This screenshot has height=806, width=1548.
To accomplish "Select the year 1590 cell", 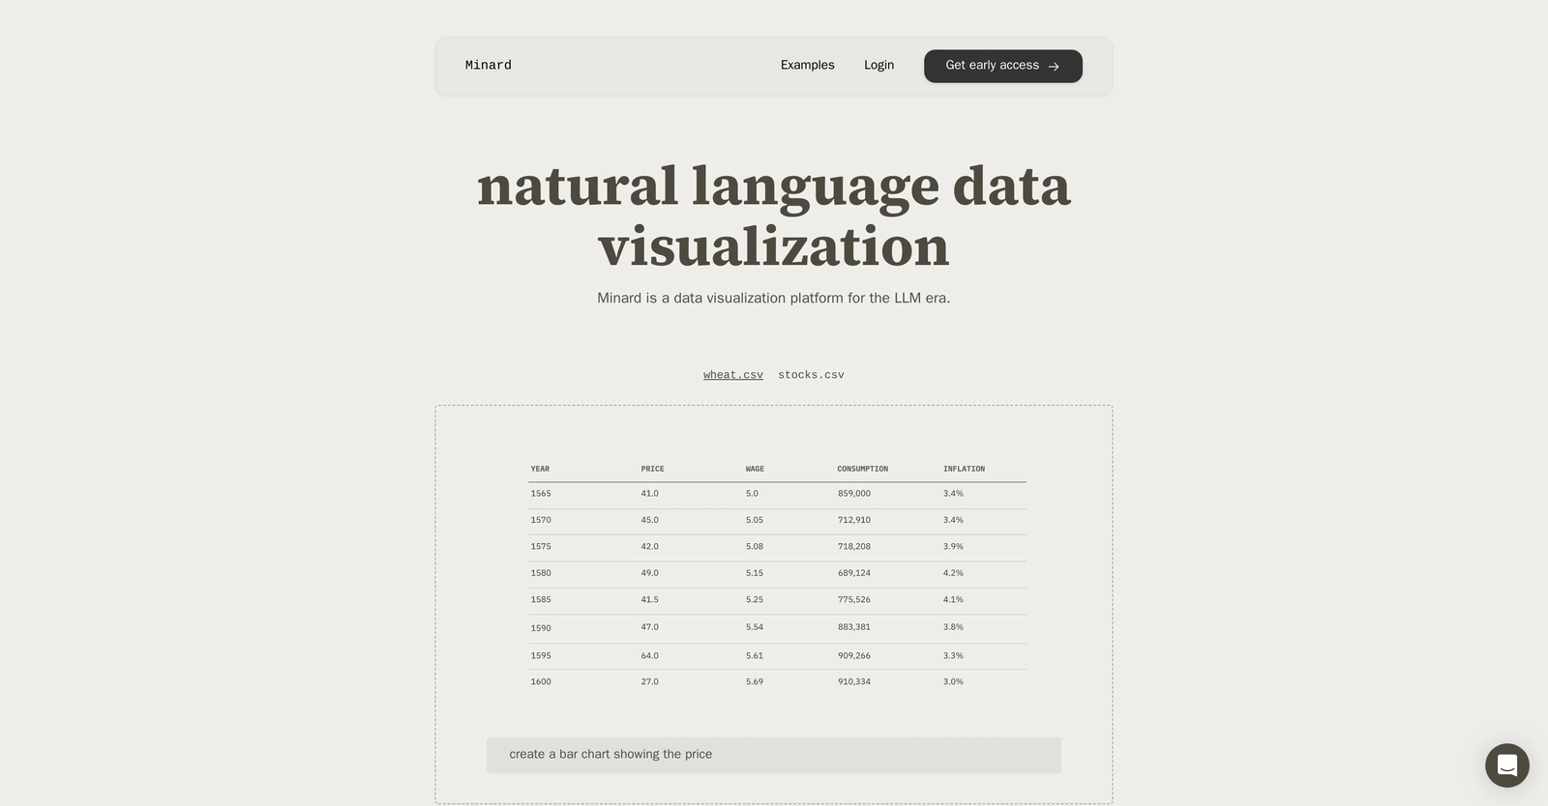I will (x=541, y=628).
